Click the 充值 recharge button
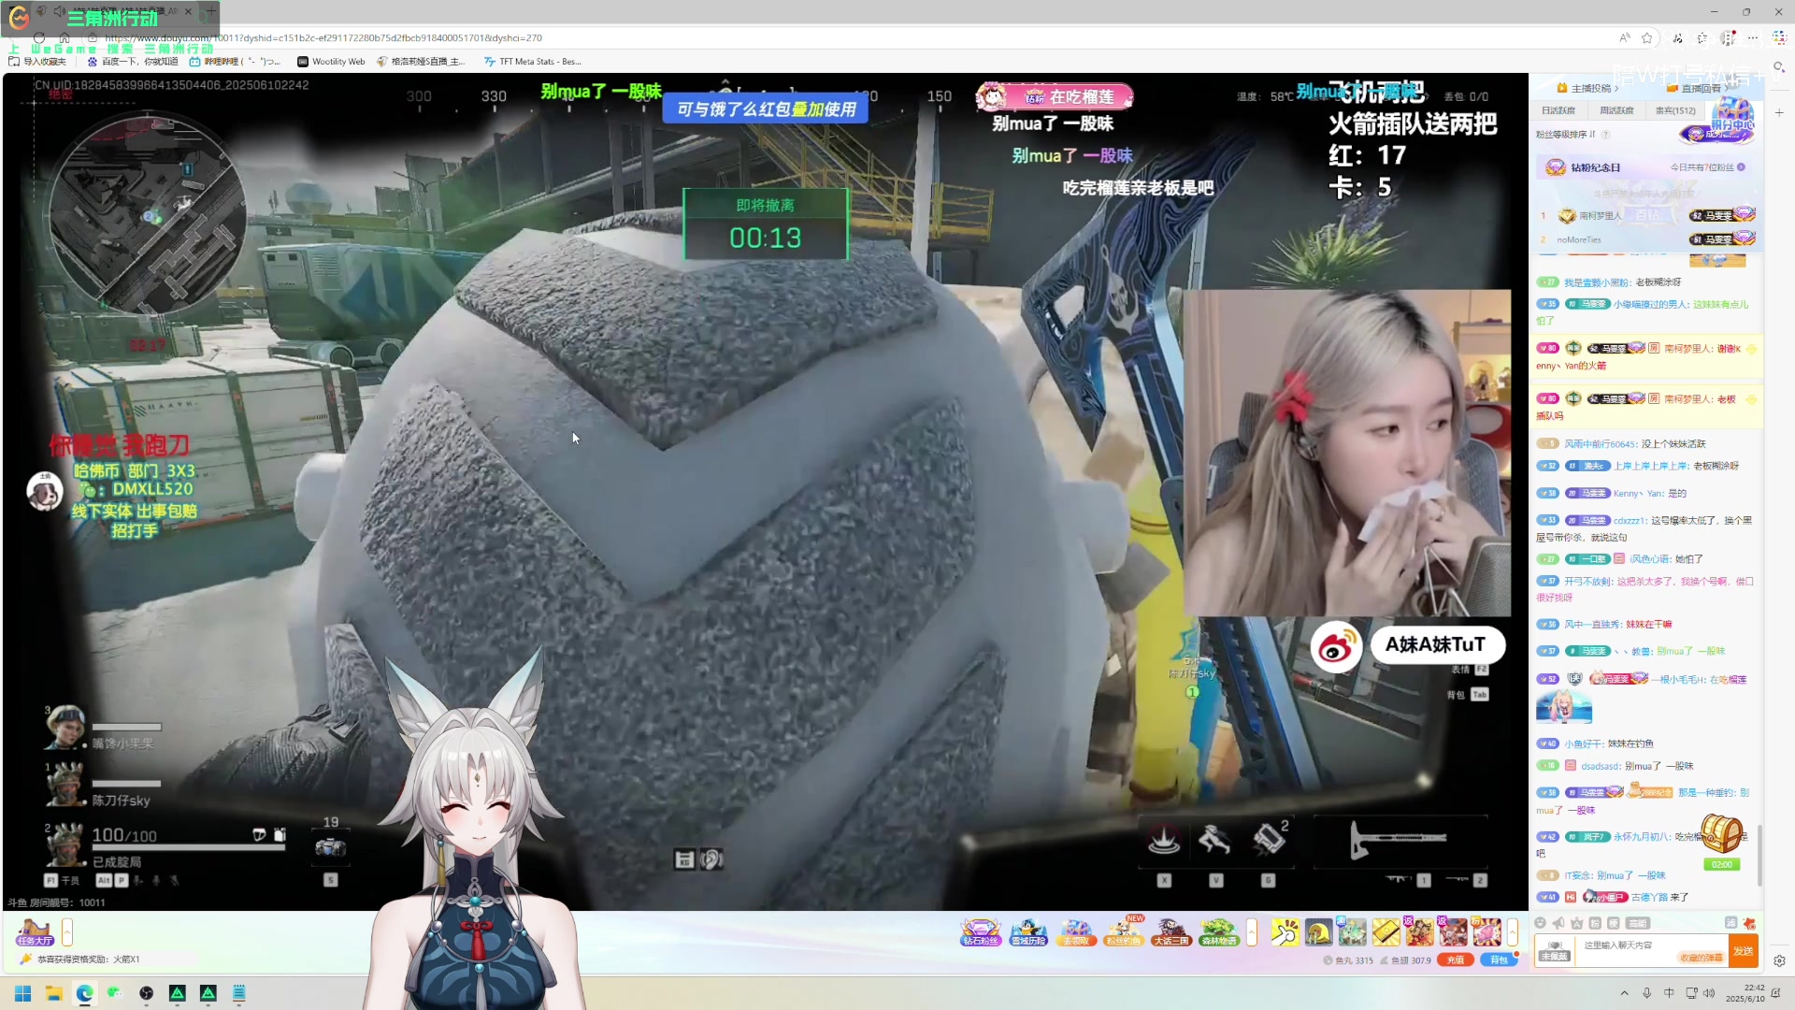1795x1010 pixels. pyautogui.click(x=1456, y=959)
